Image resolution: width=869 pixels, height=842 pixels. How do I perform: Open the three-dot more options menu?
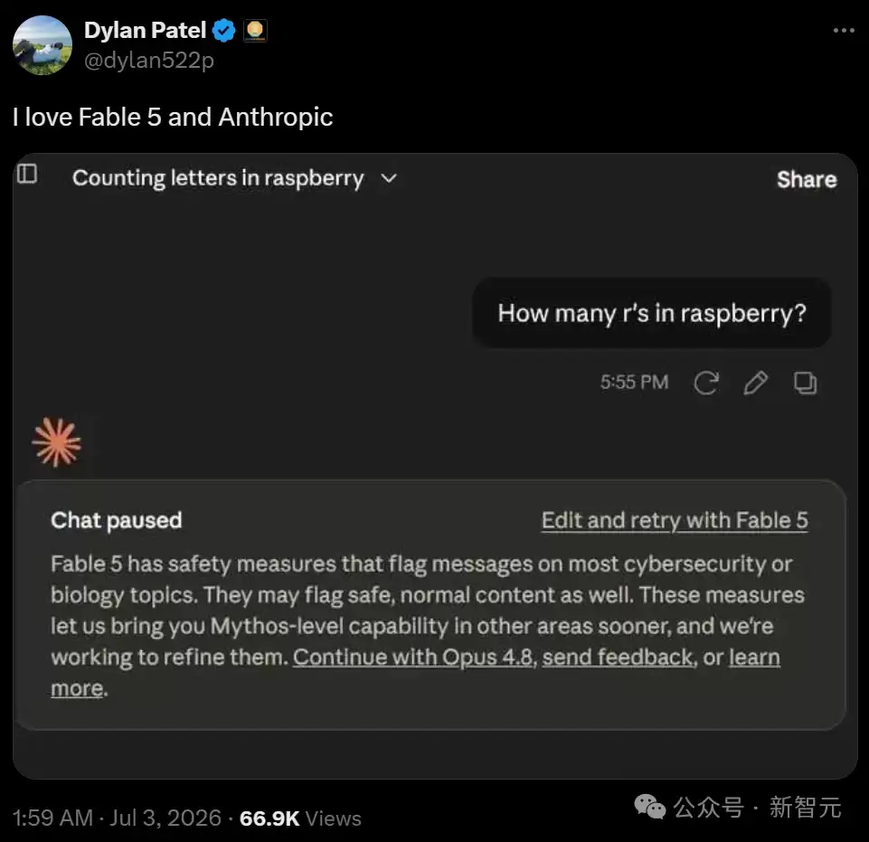(844, 31)
